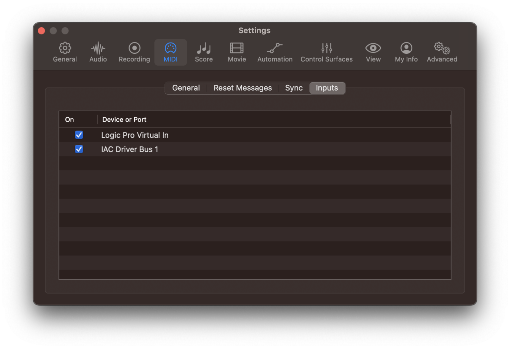Uncheck the IAC Driver Bus 1 input
This screenshot has width=510, height=349.
point(79,149)
